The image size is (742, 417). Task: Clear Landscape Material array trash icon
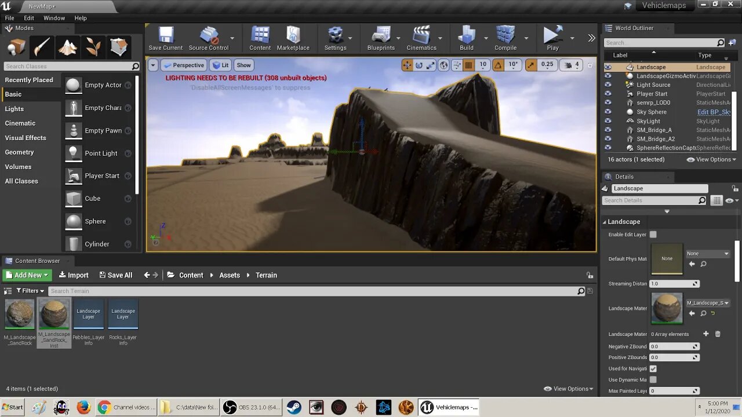[x=718, y=334]
